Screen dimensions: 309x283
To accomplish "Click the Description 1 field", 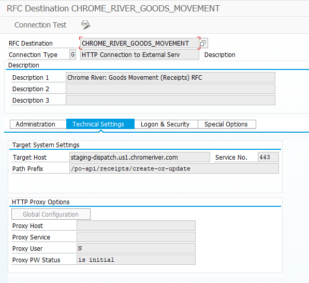I will click(170, 77).
